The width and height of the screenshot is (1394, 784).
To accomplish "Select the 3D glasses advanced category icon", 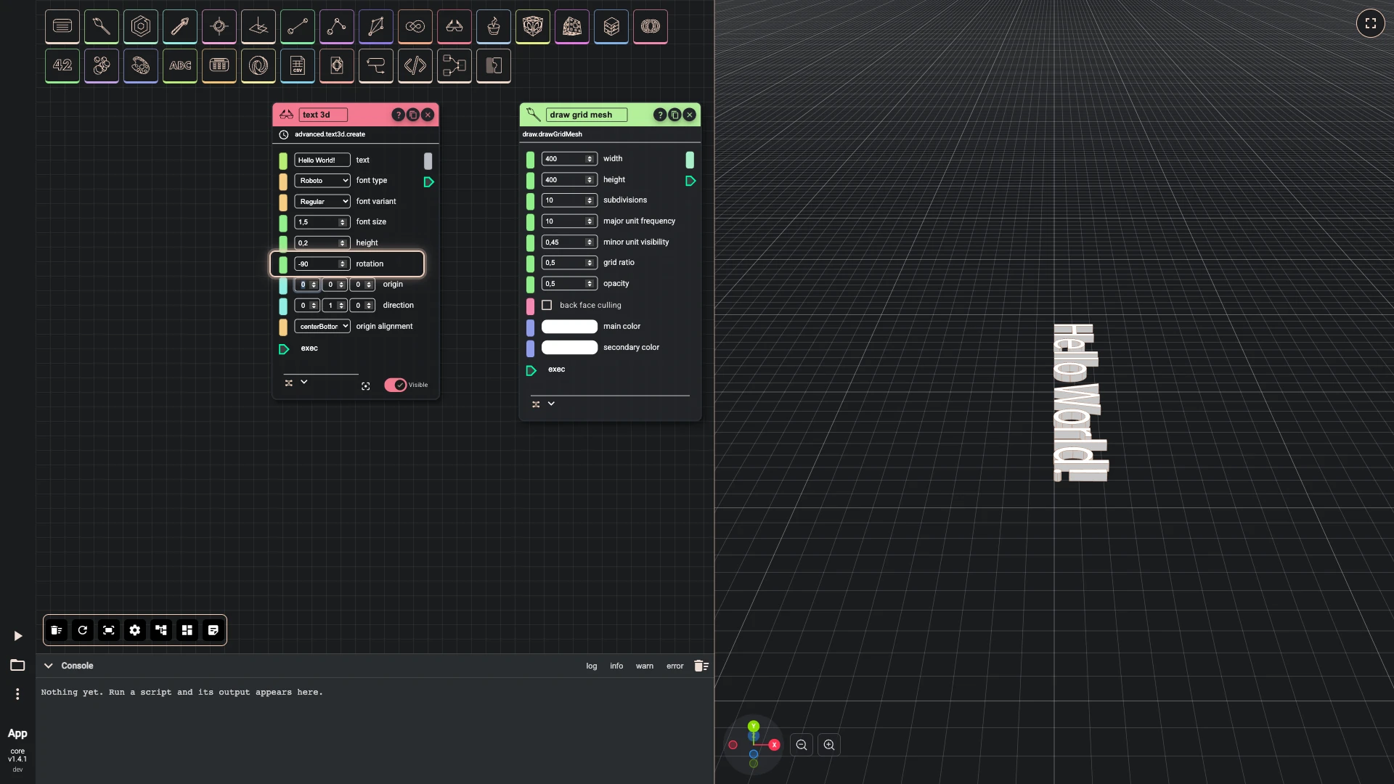I will click(x=455, y=27).
